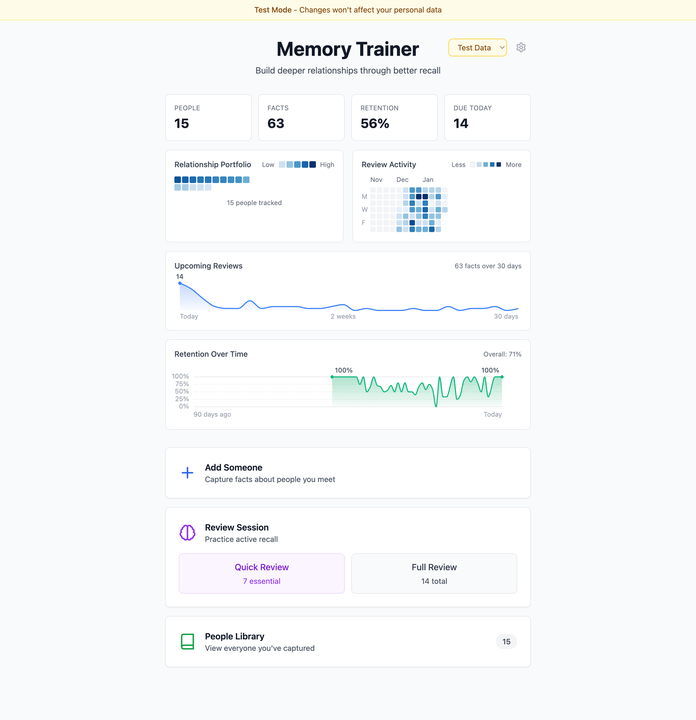Click the High legend square in Relationship Portfolio

pos(312,165)
